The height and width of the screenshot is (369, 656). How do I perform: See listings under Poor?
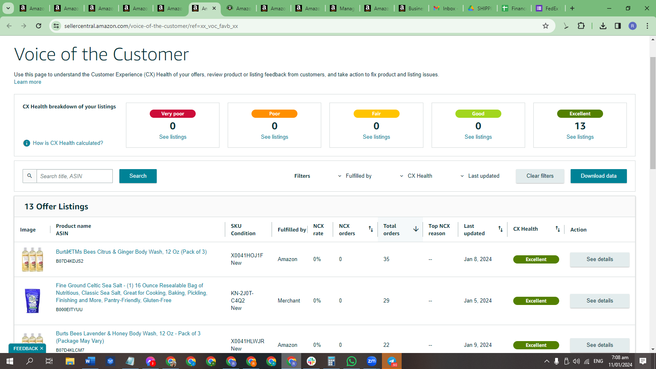(x=274, y=137)
